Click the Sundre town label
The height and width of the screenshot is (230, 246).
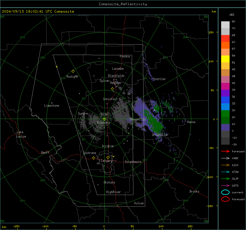[x=83, y=113]
